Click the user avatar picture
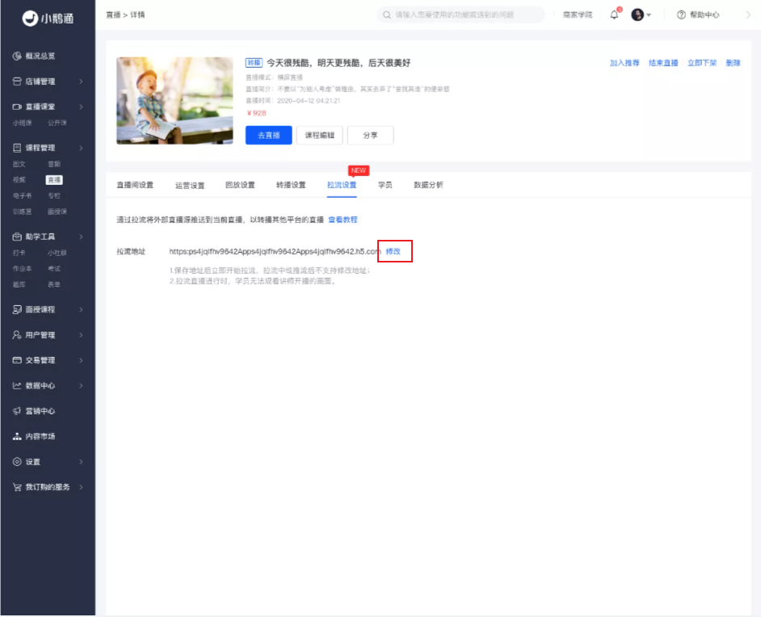Image resolution: width=761 pixels, height=617 pixels. 637,15
